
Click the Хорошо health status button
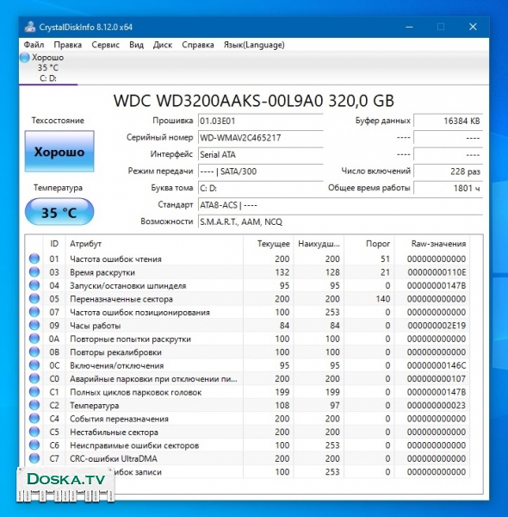coord(59,152)
